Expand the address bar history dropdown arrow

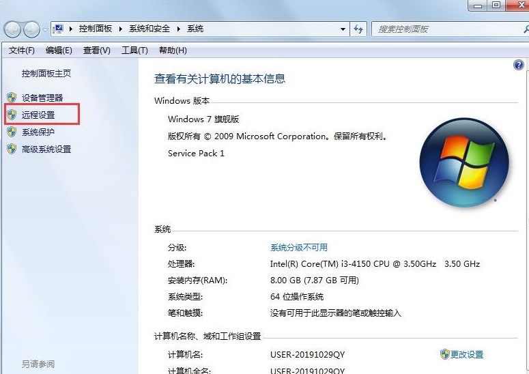[343, 29]
